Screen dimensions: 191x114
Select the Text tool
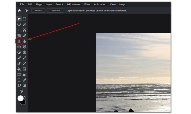(x=19, y=80)
